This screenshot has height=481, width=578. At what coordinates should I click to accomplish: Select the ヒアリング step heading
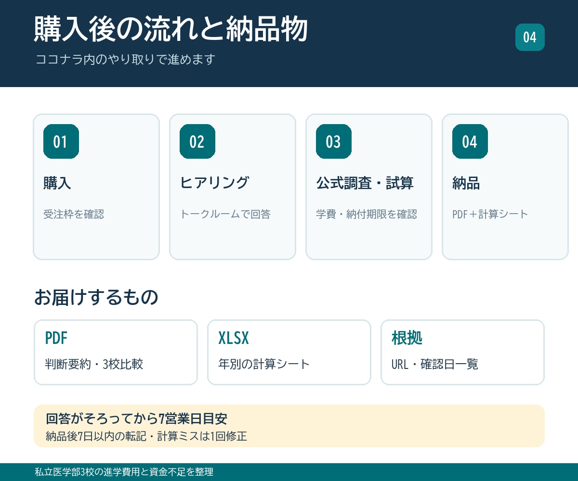pyautogui.click(x=215, y=183)
